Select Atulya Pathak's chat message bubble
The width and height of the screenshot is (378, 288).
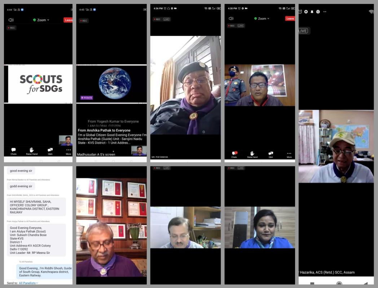tap(36, 240)
